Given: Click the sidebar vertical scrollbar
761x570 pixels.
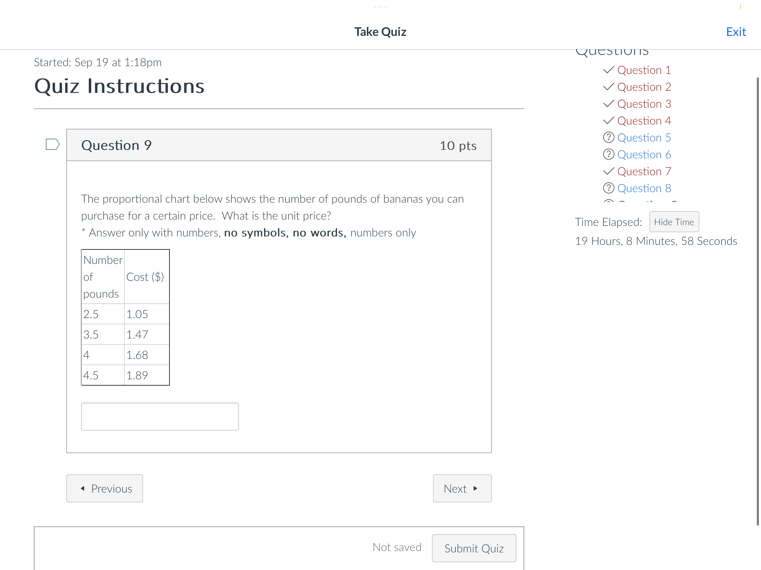Looking at the screenshot, I should [x=758, y=301].
